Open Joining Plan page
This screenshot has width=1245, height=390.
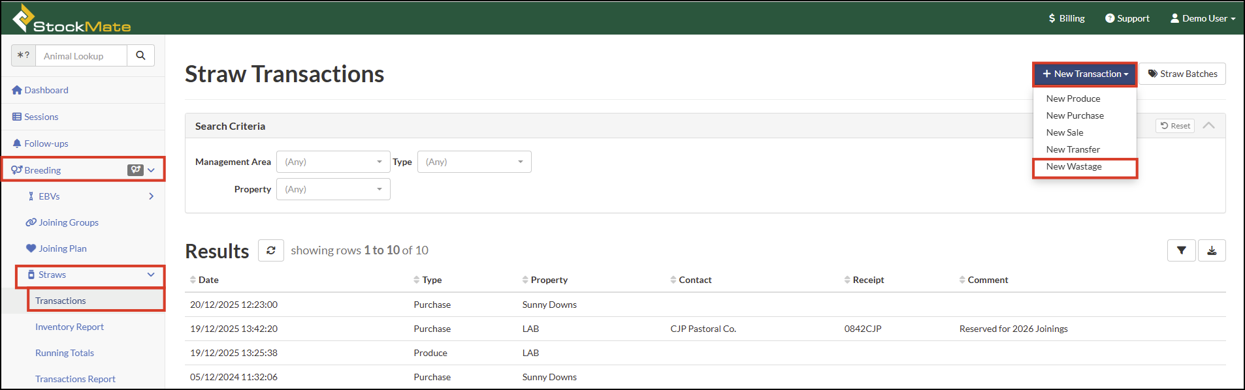pos(56,248)
